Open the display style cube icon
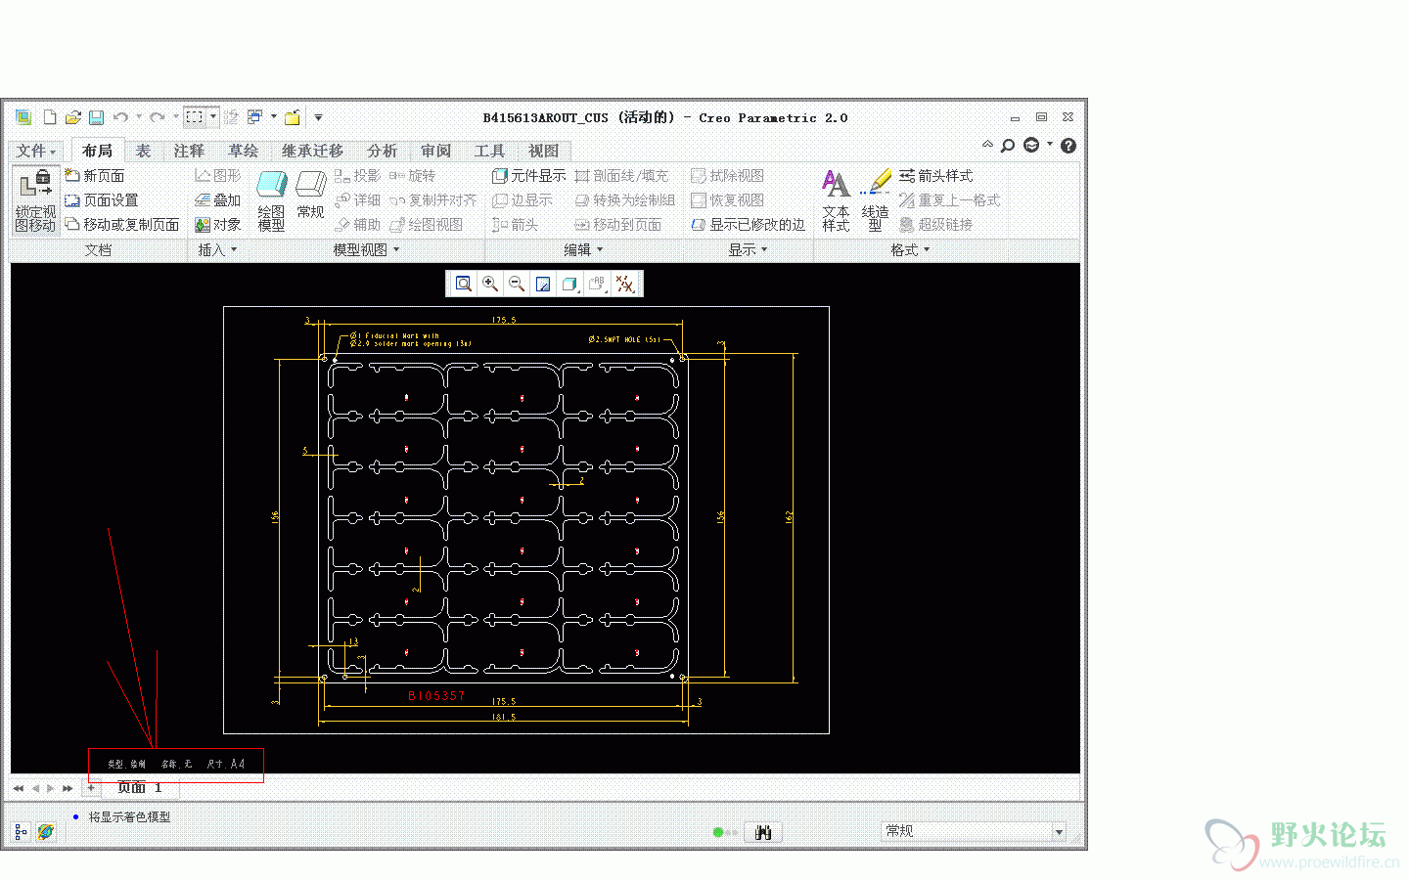1409x880 pixels. pyautogui.click(x=569, y=284)
